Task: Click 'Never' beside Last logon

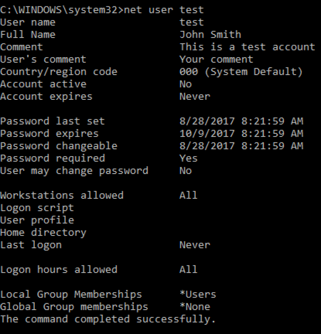Action: pos(194,245)
